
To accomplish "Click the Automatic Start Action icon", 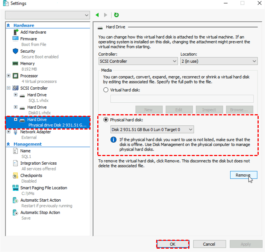I will coord(15,200).
